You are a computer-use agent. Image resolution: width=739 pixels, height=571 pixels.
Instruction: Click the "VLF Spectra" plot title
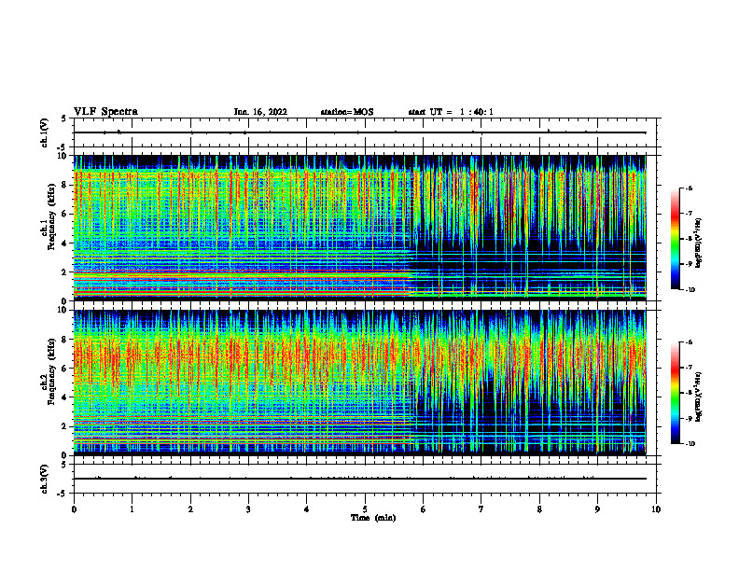[105, 112]
